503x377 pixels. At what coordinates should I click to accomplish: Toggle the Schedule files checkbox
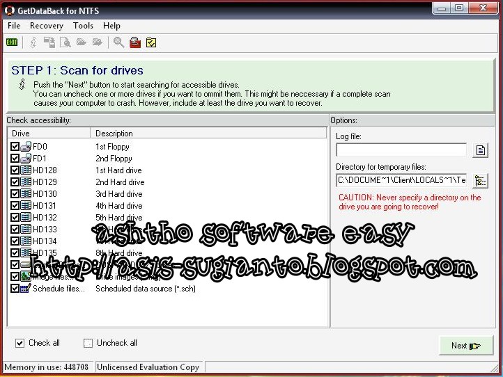pos(15,288)
